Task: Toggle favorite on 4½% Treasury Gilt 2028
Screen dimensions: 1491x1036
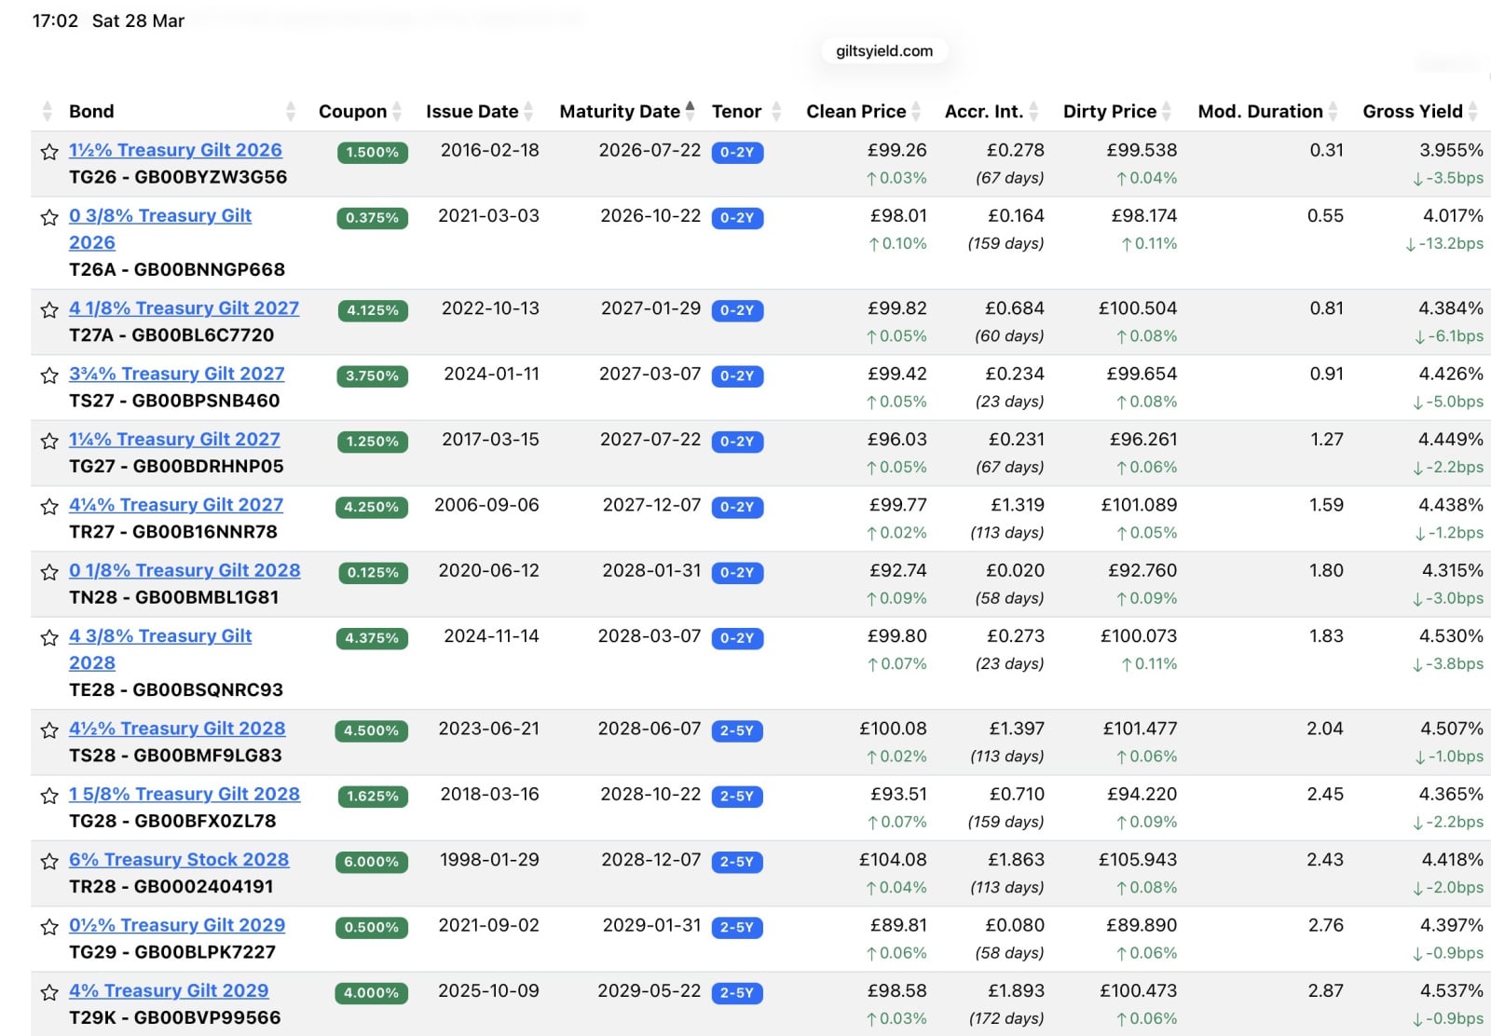Action: tap(49, 730)
